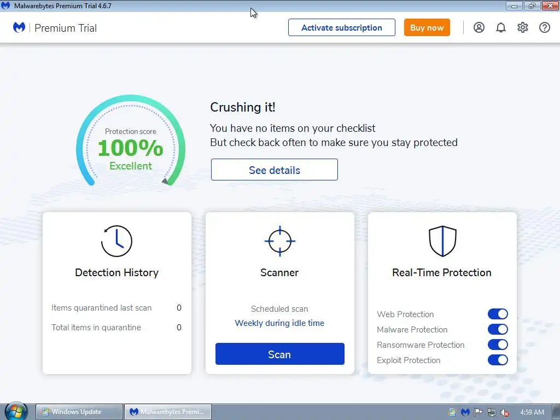The image size is (560, 420).
Task: Open Scanner card title
Action: pos(279,272)
